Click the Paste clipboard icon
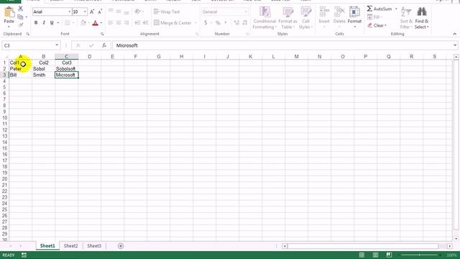The width and height of the screenshot is (460, 259). pos(9,12)
